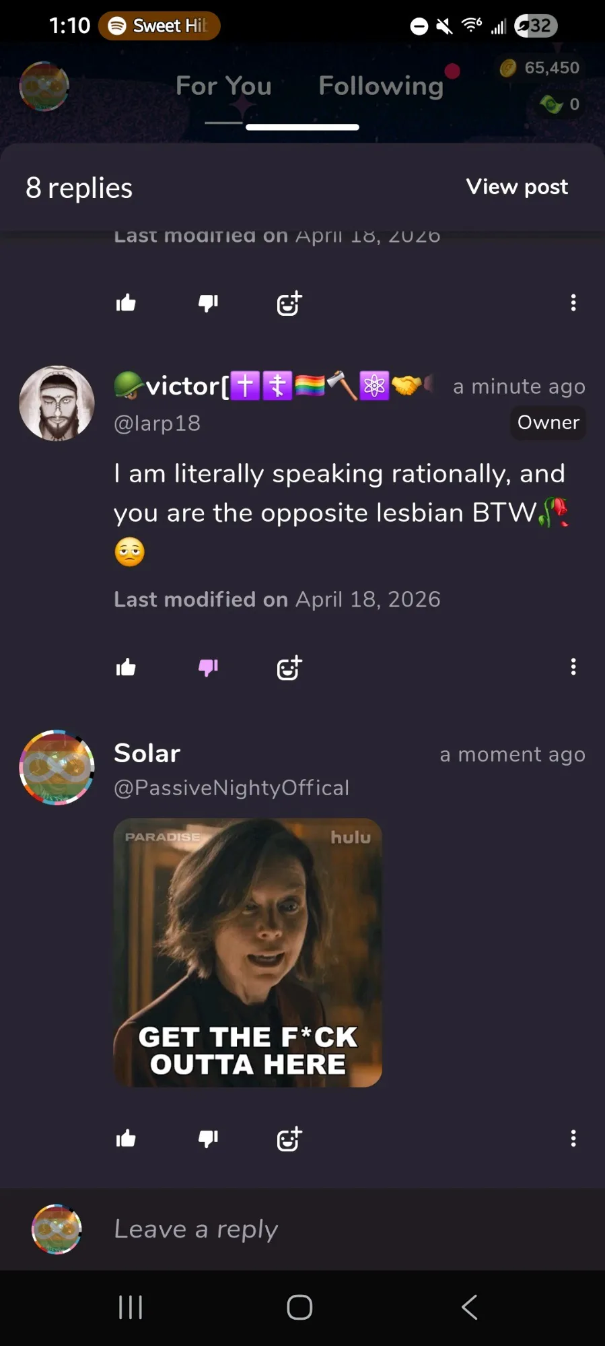Add emoji reaction to victor's reply
The width and height of the screenshot is (605, 1346).
[289, 668]
